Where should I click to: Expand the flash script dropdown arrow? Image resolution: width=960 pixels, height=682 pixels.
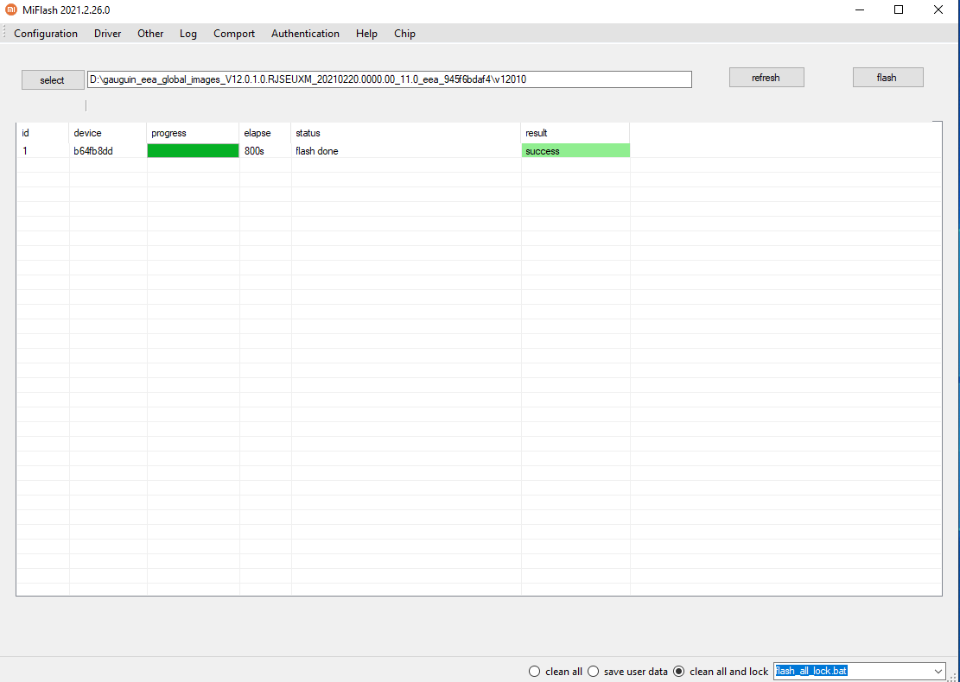[x=938, y=672]
